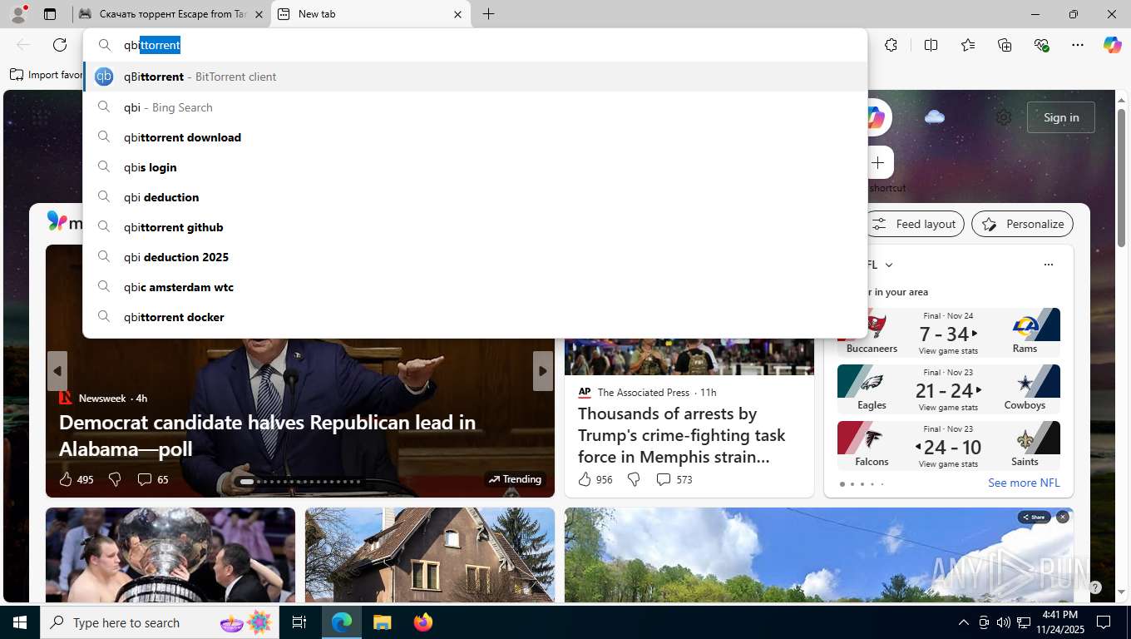The height and width of the screenshot is (639, 1131).
Task: Open the weather cloud icon
Action: 935,116
